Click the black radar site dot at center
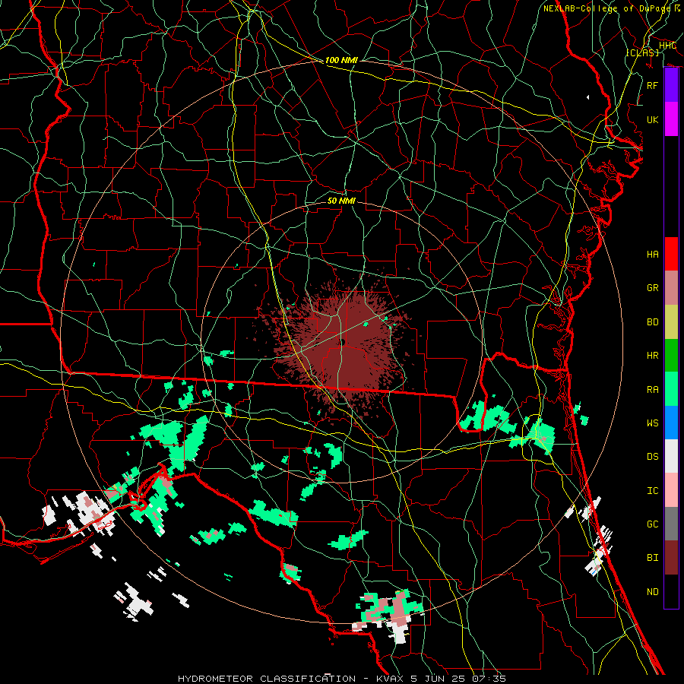 (x=343, y=342)
